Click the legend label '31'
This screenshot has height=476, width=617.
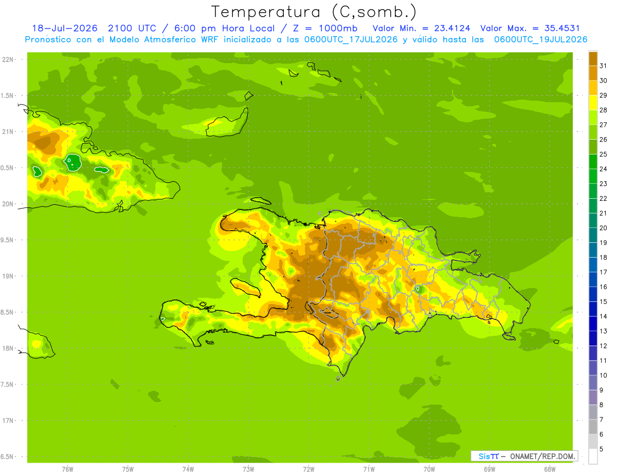point(603,66)
